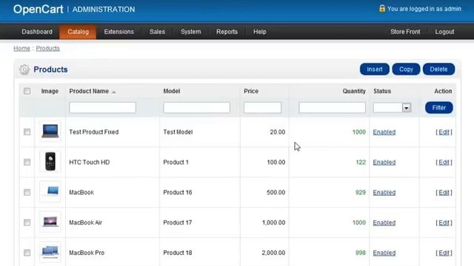The height and width of the screenshot is (266, 474).
Task: Open the Reports menu
Action: pyautogui.click(x=227, y=32)
